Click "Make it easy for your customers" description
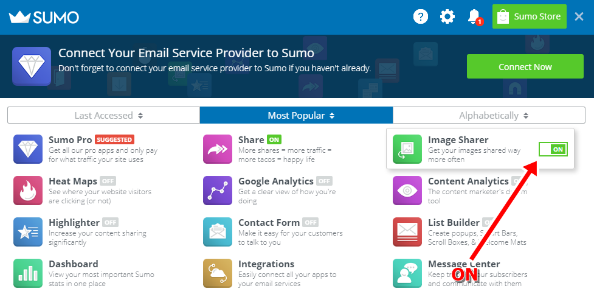 tap(291, 237)
